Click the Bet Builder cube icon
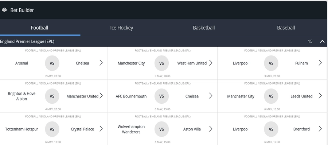328x145 pixels. tap(4, 10)
